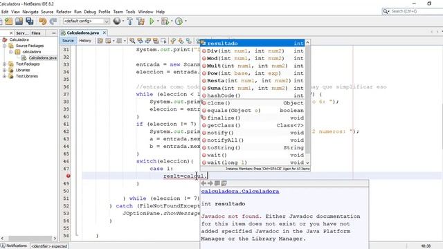Click the Undo toolbar icon
The image size is (443, 249).
[x=43, y=21]
